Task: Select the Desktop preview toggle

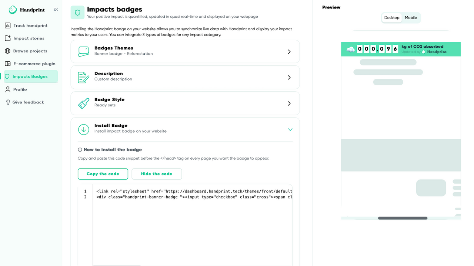Action: coord(391,17)
